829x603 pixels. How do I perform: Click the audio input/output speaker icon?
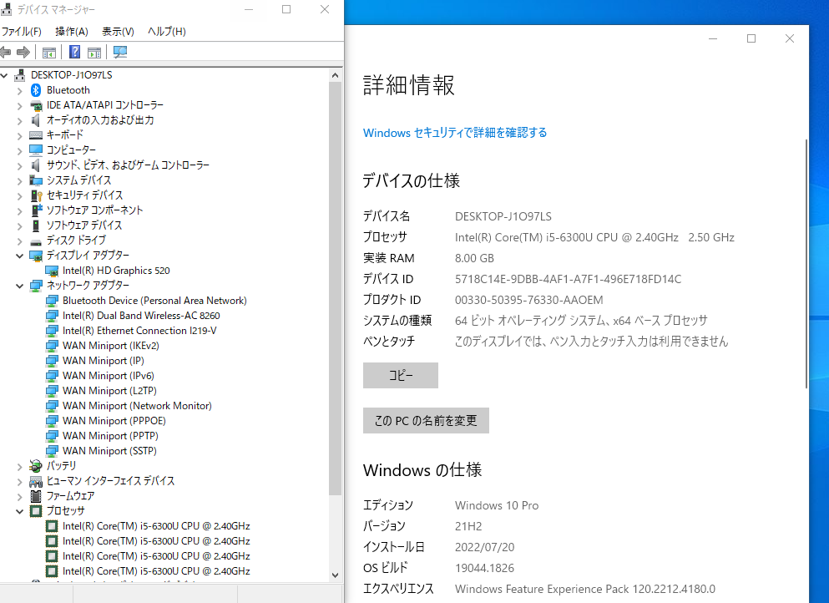(x=35, y=120)
